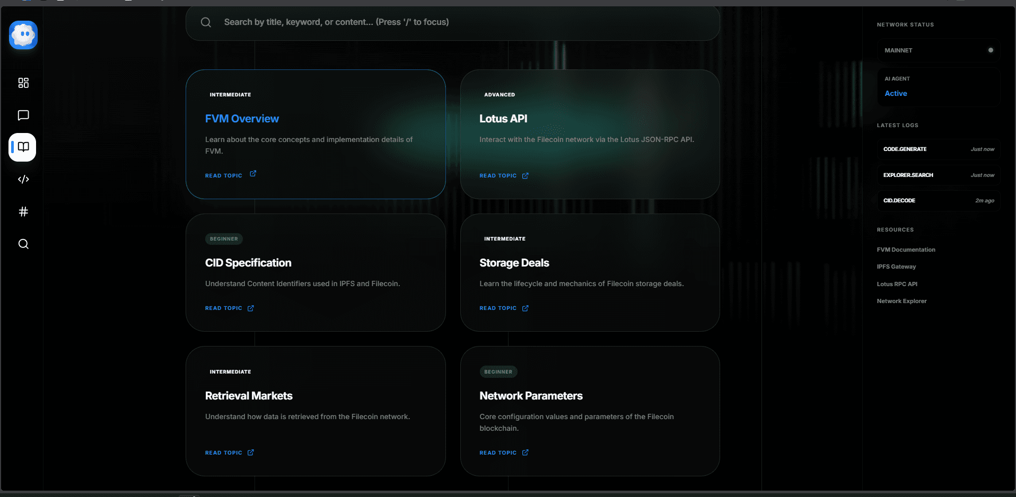Screen dimensions: 1016x497
Task: Click the NETWORK STATUS section heading
Action: coord(905,25)
